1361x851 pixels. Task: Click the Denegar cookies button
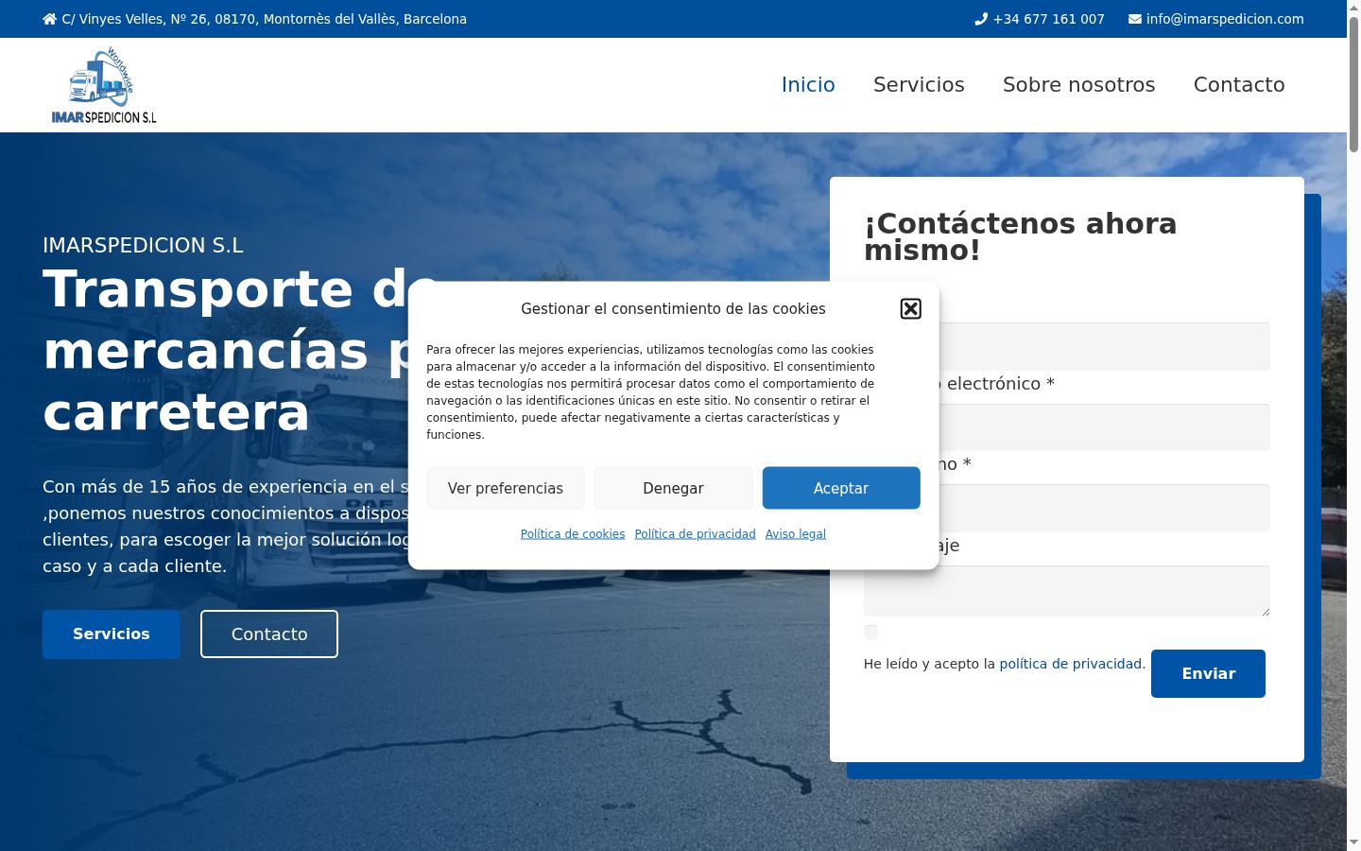tap(673, 488)
